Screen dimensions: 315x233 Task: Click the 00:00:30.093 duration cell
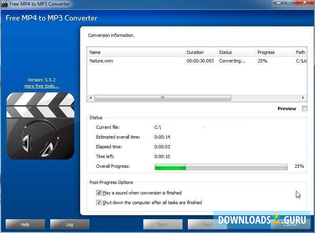pyautogui.click(x=200, y=61)
